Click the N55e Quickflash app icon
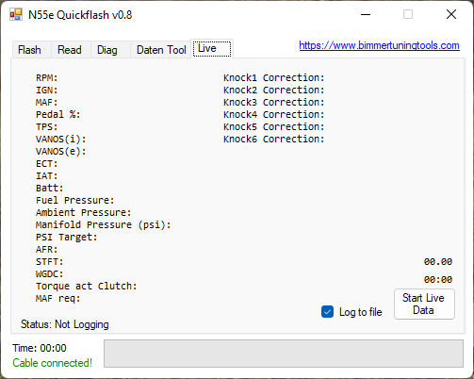Viewport: 474px width, 379px height. pyautogui.click(x=16, y=15)
